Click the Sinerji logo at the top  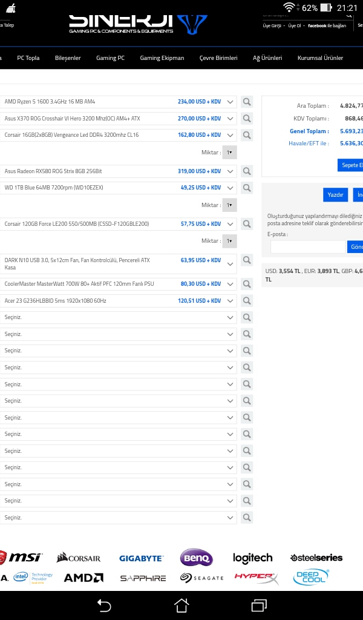[139, 24]
